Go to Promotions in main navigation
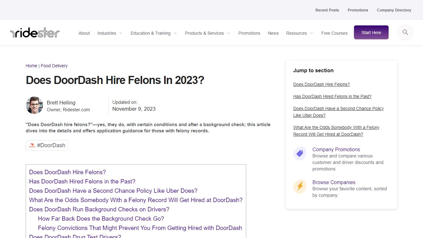Image resolution: width=423 pixels, height=238 pixels. [249, 33]
